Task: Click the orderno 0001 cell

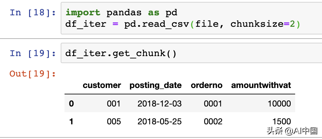Action: 213,104
